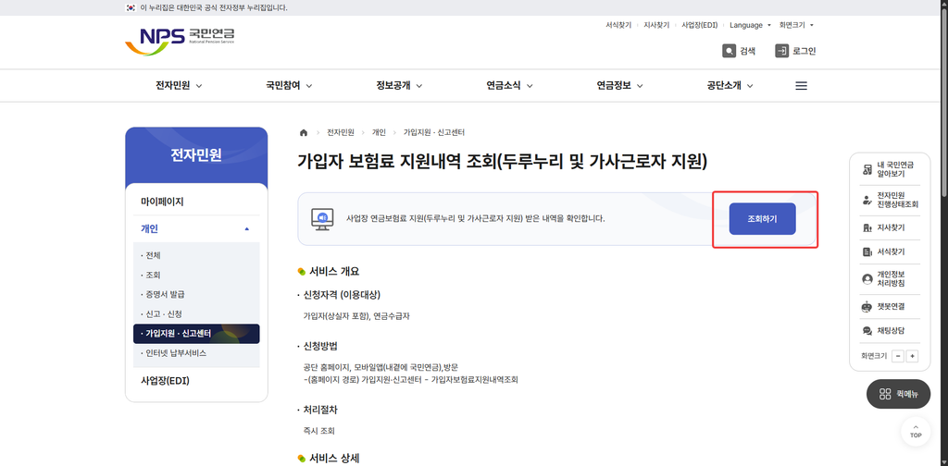Click the 전자민원 breadcrumb link

point(341,132)
